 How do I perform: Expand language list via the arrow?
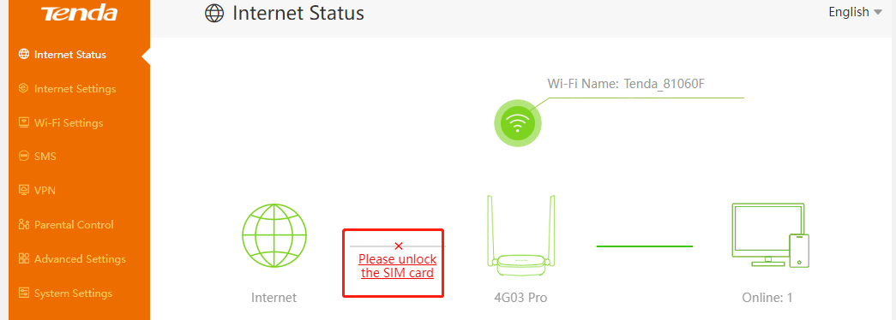tap(878, 12)
